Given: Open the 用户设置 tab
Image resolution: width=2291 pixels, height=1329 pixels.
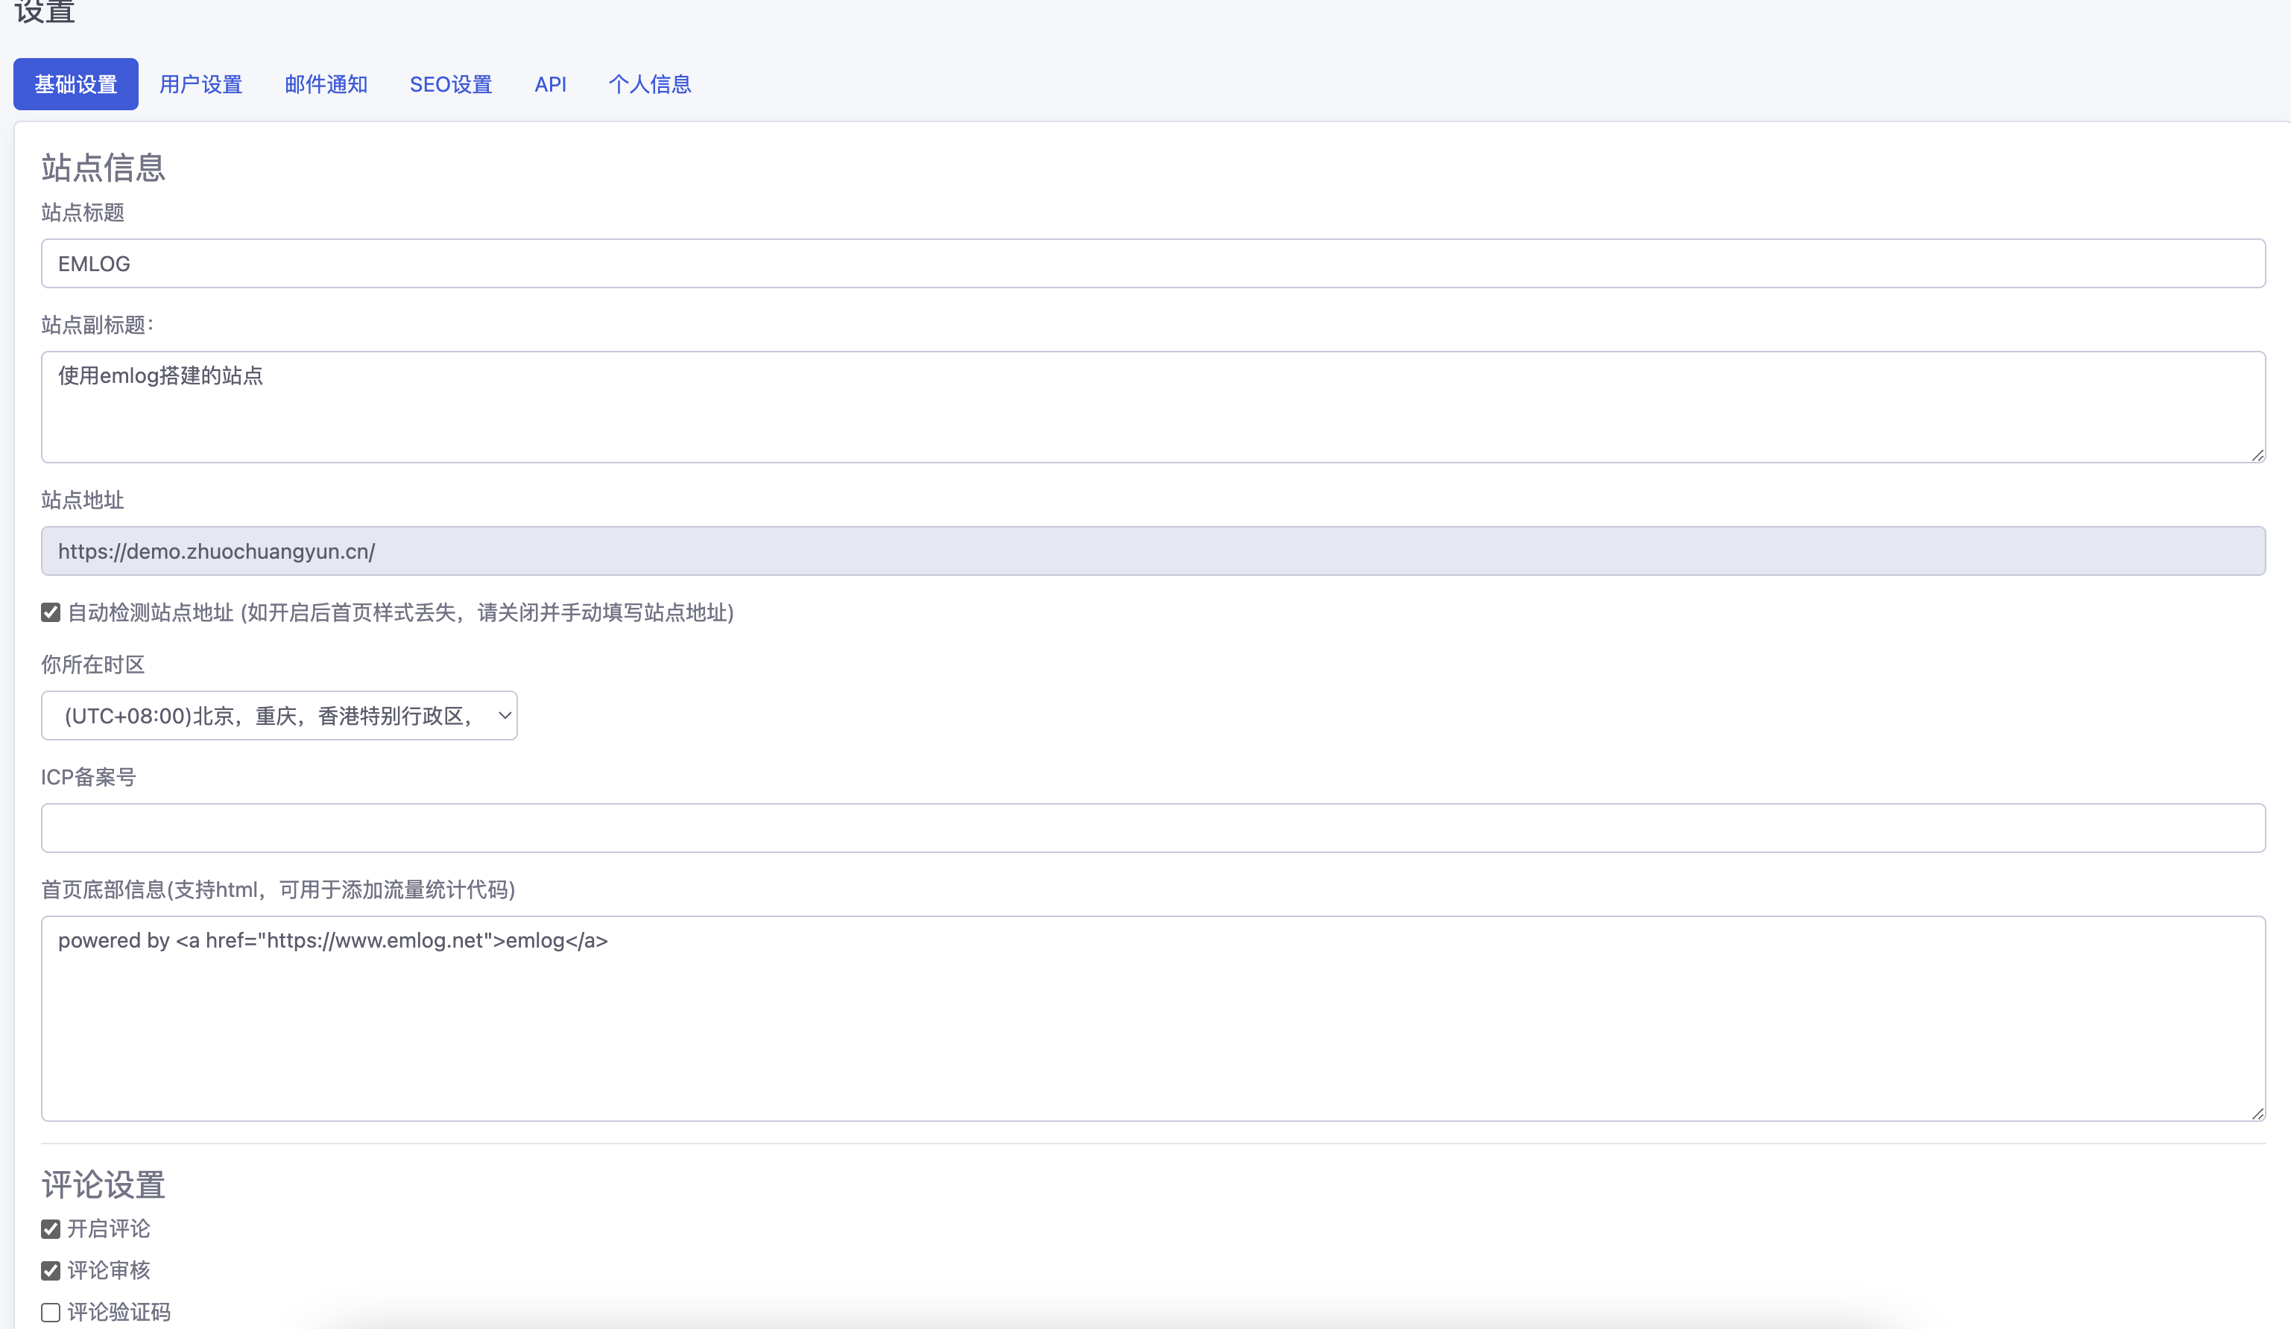Looking at the screenshot, I should [x=201, y=84].
